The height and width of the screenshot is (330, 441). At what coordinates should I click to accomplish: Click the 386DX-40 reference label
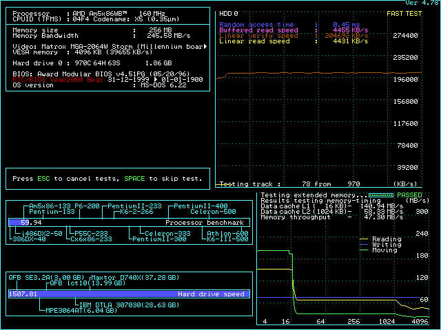coord(29,239)
